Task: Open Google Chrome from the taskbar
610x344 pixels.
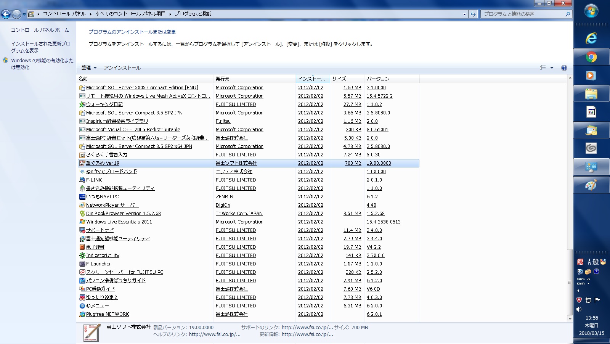Action: (x=591, y=58)
